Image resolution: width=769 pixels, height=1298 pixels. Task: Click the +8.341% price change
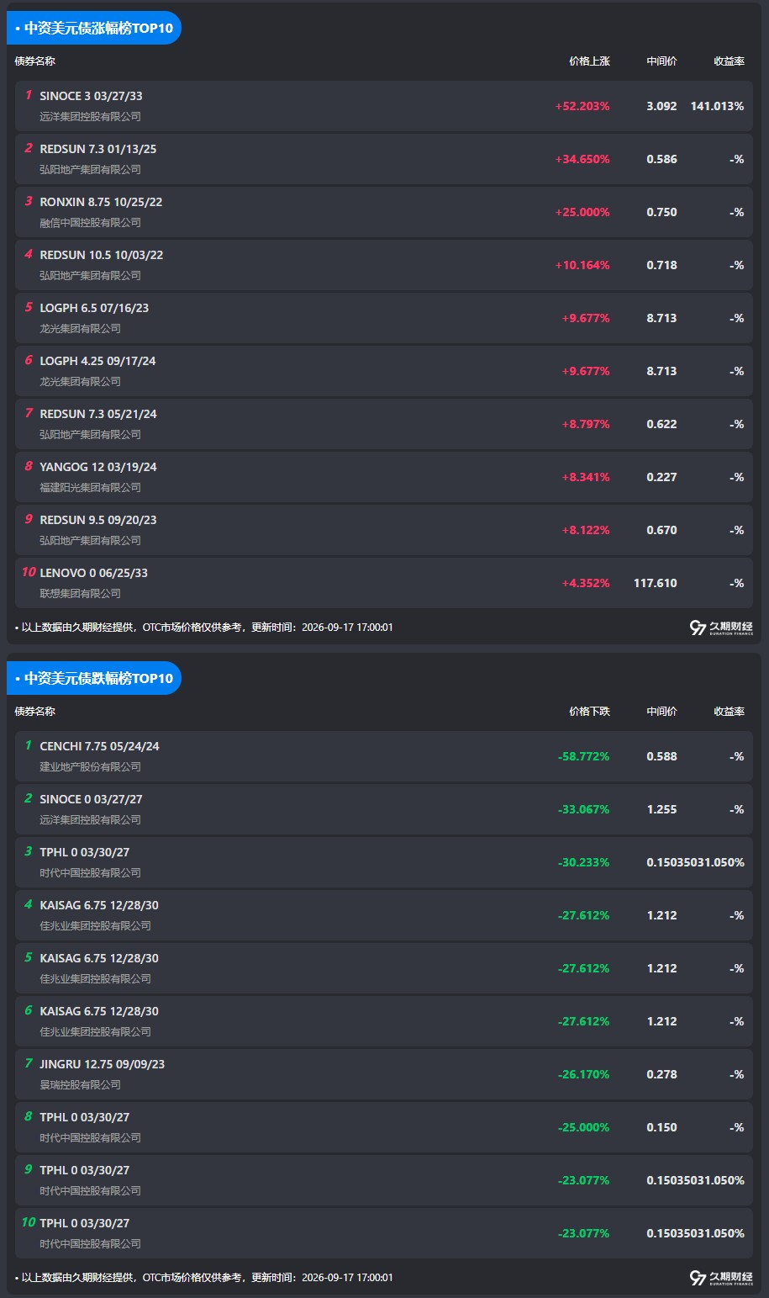click(x=586, y=477)
